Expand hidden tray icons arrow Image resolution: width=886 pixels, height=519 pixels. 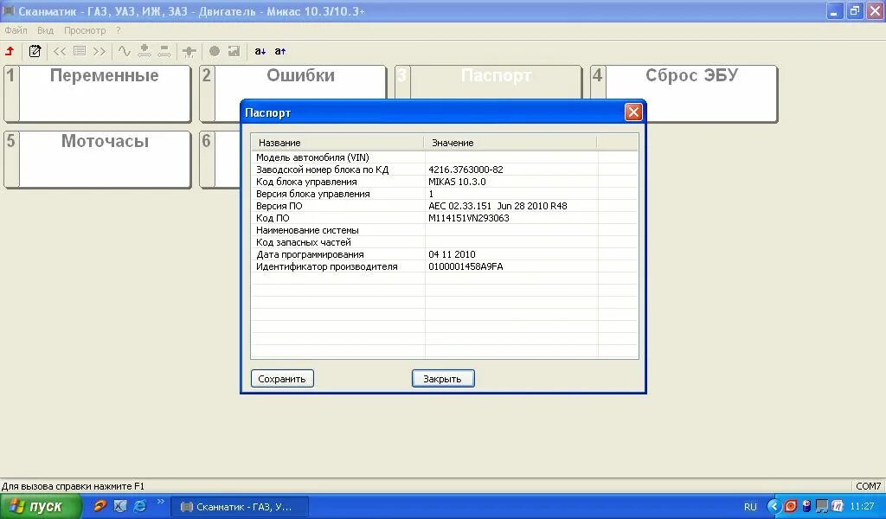point(774,507)
